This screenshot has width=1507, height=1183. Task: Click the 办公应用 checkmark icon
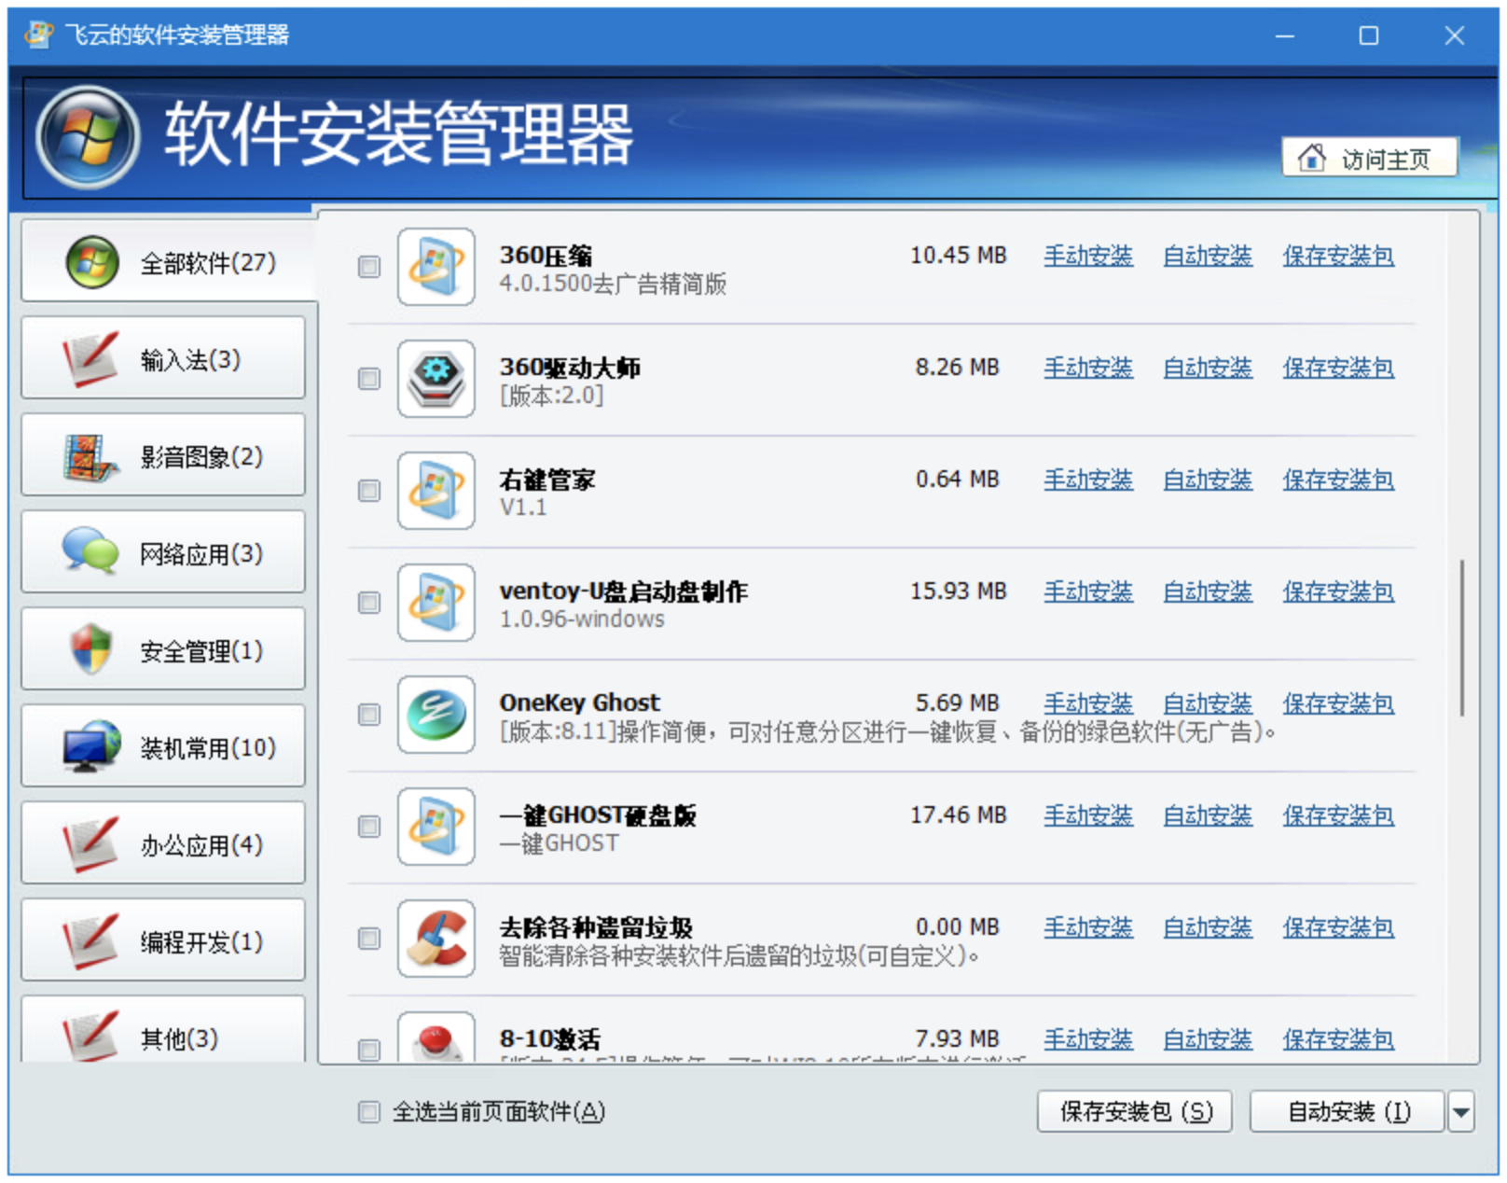pos(90,844)
